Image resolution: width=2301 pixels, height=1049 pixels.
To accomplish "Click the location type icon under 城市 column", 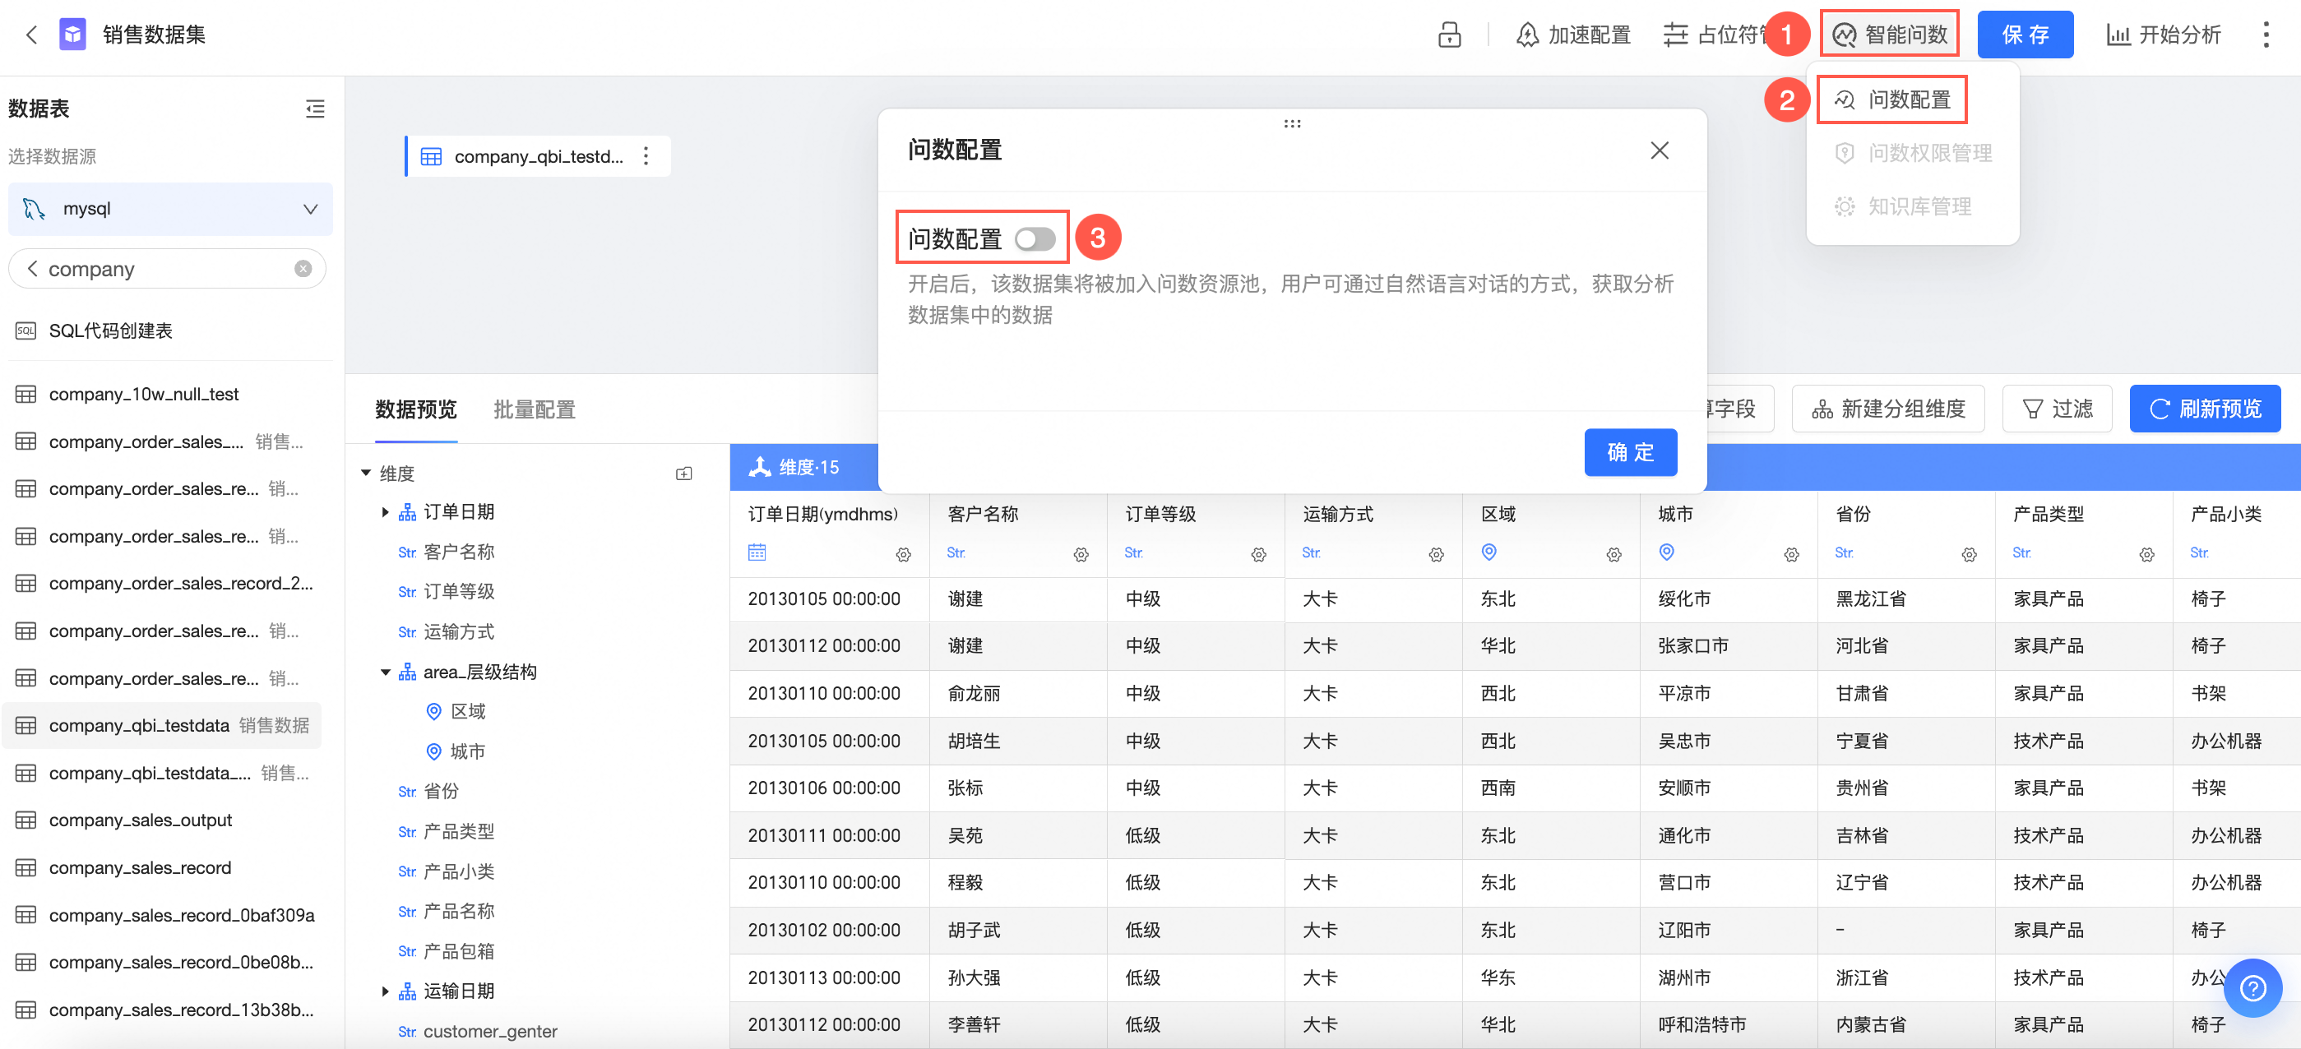I will click(x=1666, y=552).
